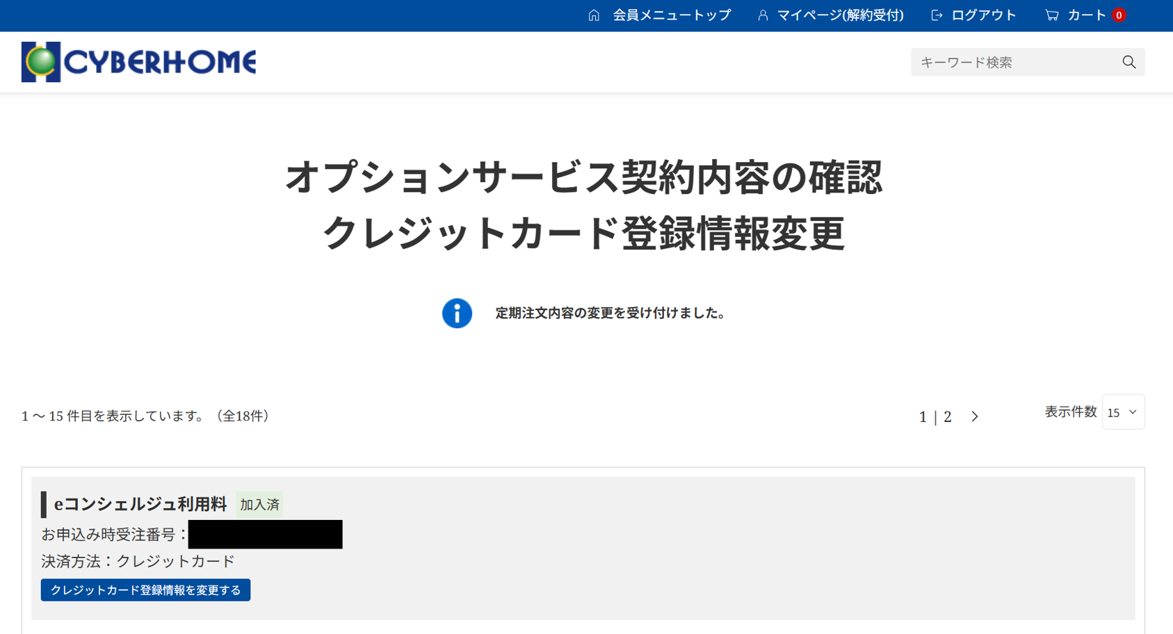The image size is (1173, 634).
Task: Select page 1 in pagination
Action: click(x=923, y=417)
